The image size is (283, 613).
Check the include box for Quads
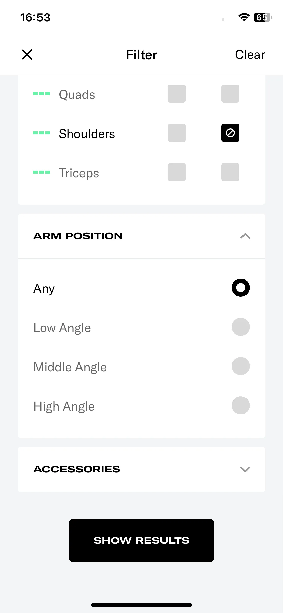click(x=177, y=94)
